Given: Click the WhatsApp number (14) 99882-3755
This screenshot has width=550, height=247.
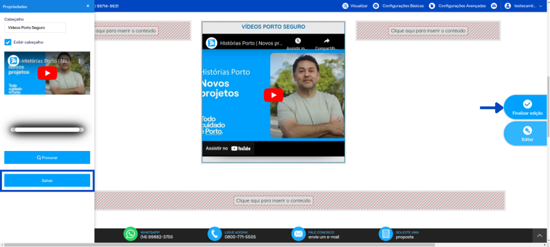Looking at the screenshot, I should point(157,237).
